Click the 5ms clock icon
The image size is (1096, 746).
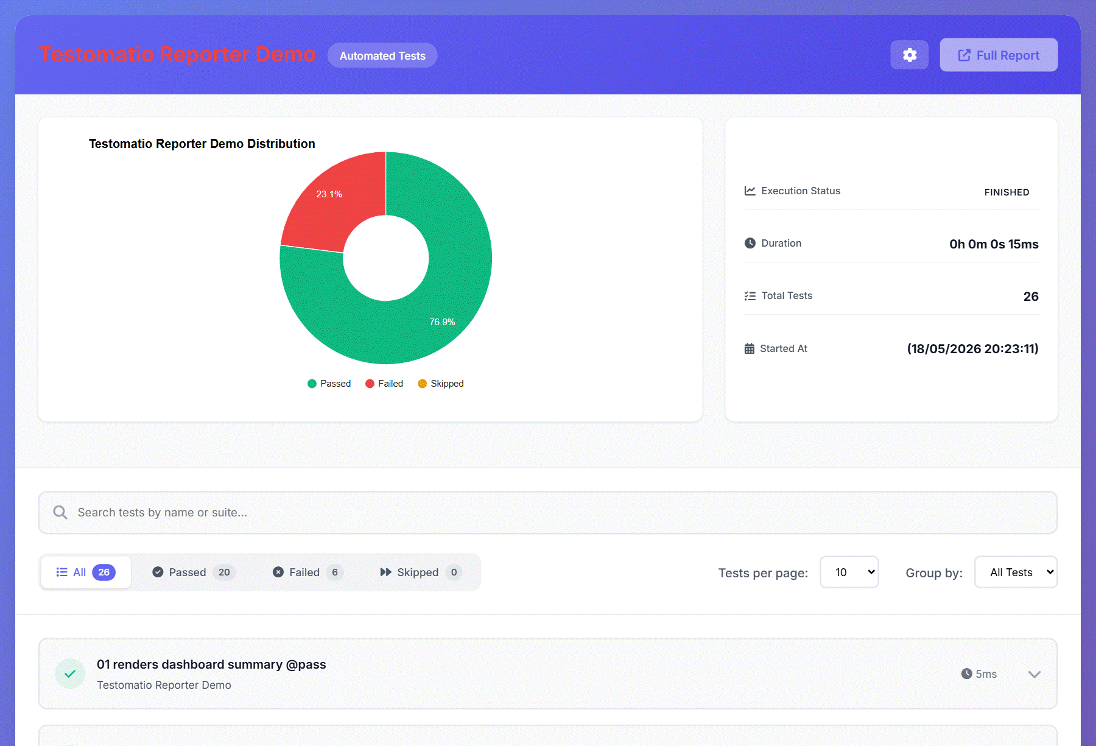[966, 674]
